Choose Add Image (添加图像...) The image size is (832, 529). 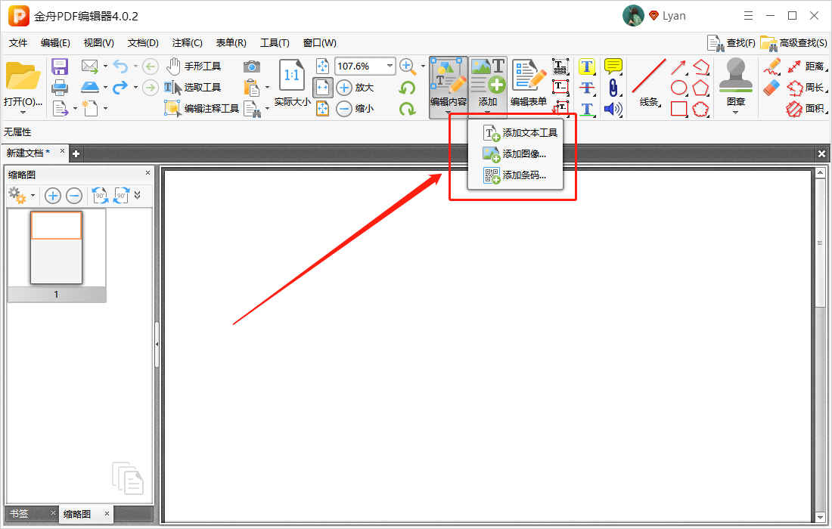pyautogui.click(x=514, y=153)
